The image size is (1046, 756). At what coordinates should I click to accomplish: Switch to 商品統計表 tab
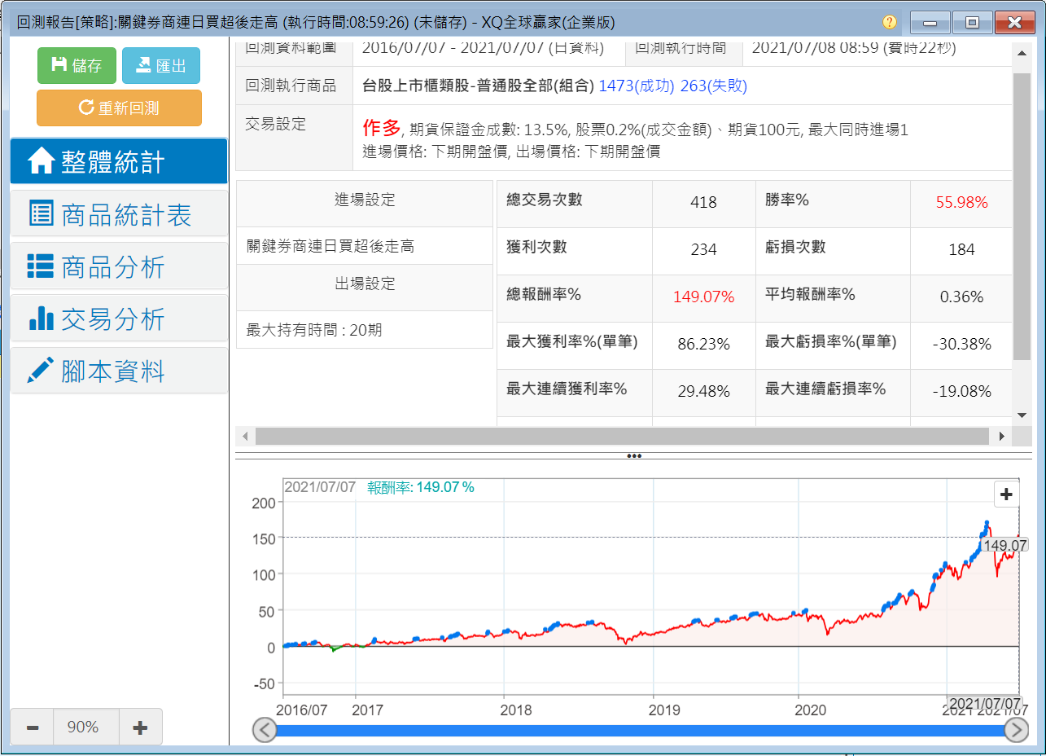coord(119,214)
